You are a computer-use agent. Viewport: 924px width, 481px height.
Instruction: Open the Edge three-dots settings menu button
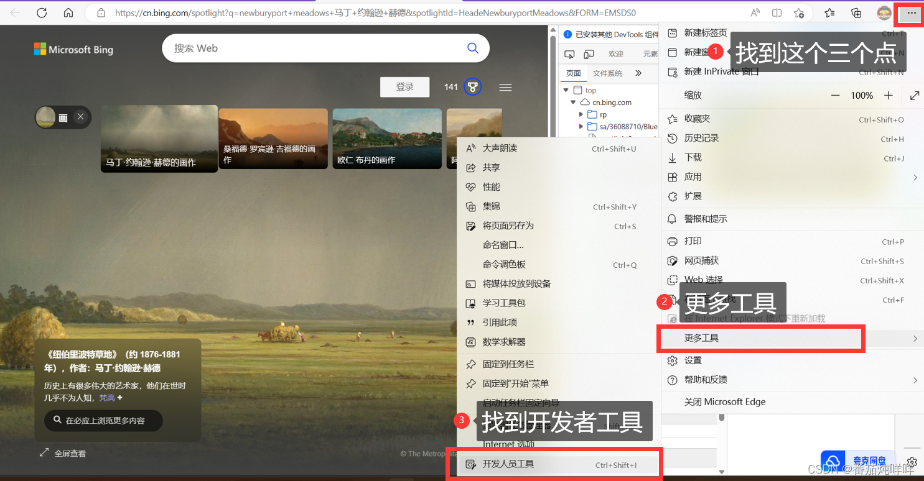click(x=911, y=13)
